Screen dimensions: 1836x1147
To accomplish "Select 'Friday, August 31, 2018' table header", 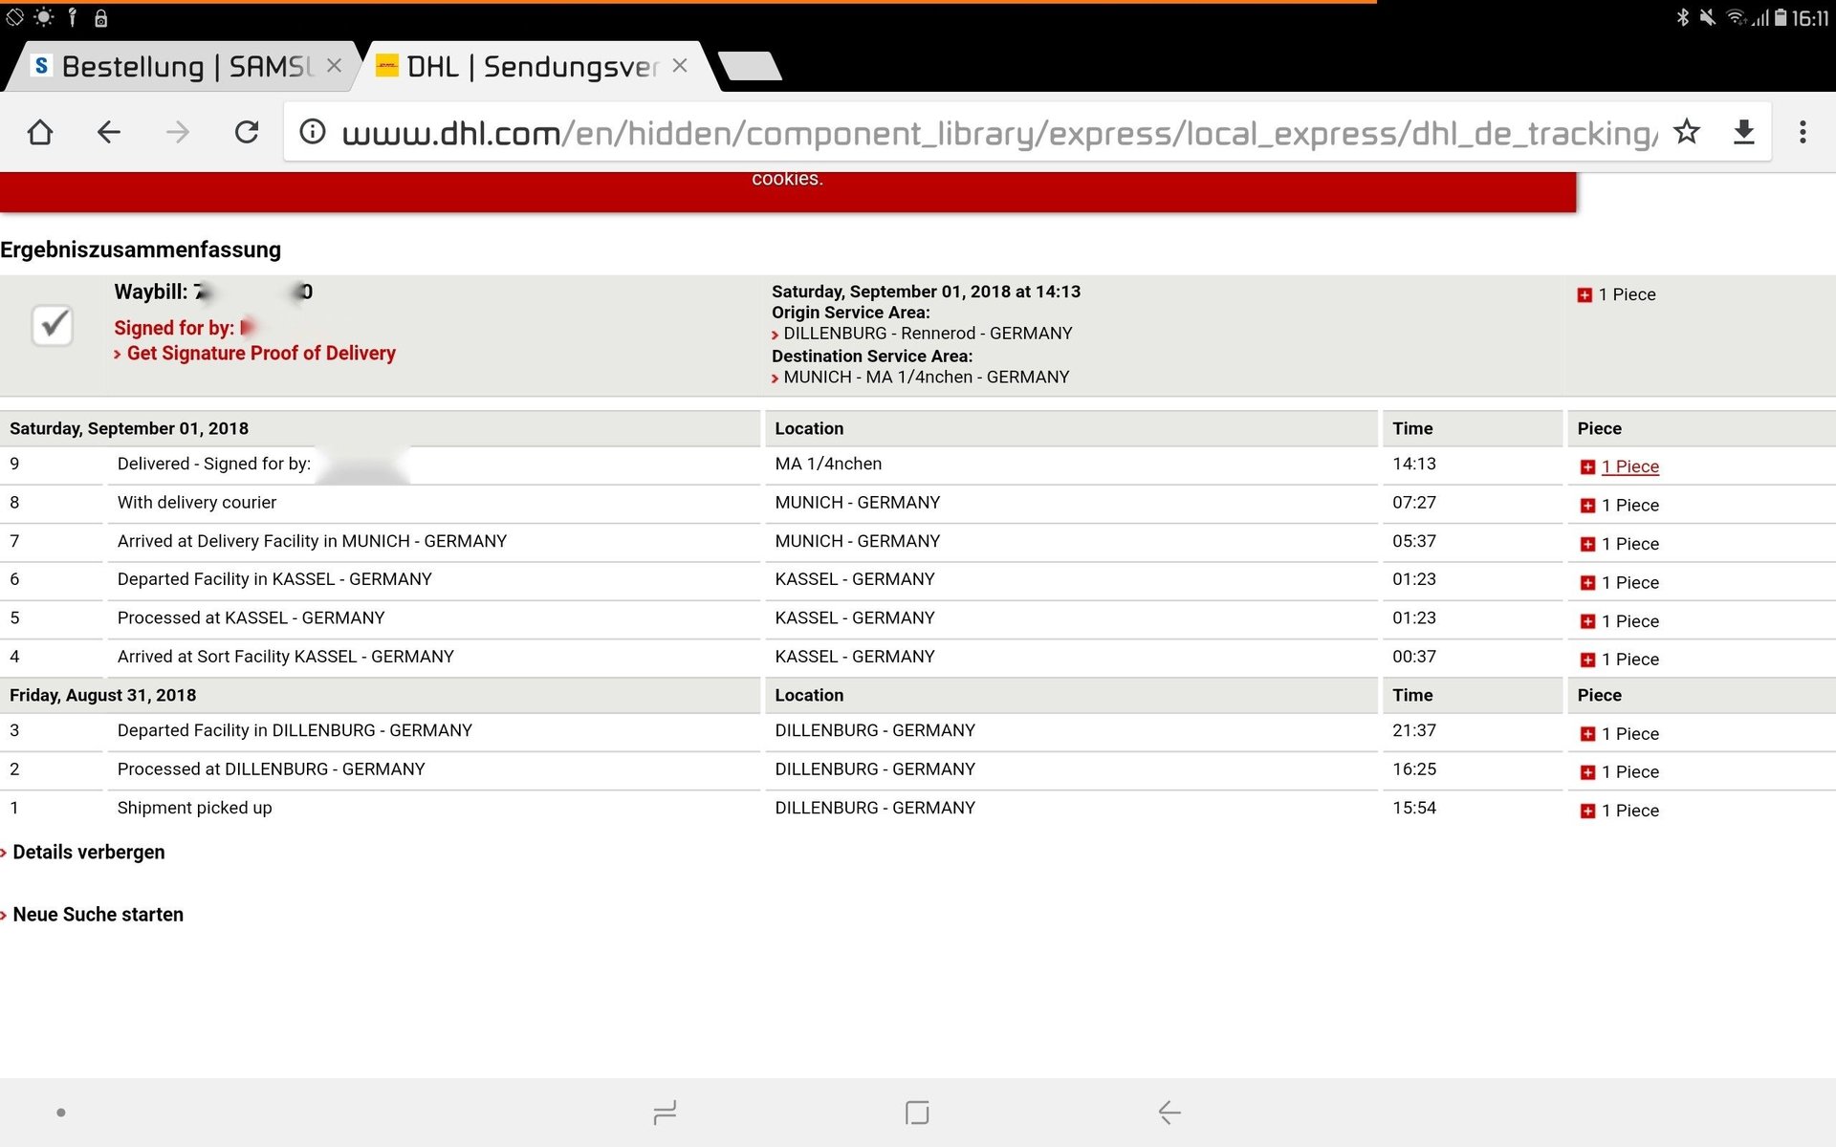I will [103, 695].
